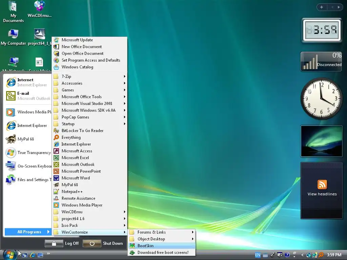Expand quick launch overflow chevron

coord(48,253)
